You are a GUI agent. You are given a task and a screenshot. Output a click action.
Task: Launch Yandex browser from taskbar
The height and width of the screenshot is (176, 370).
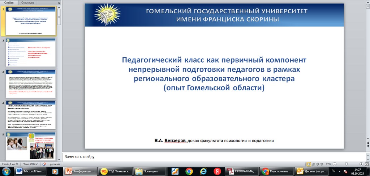click(217, 171)
